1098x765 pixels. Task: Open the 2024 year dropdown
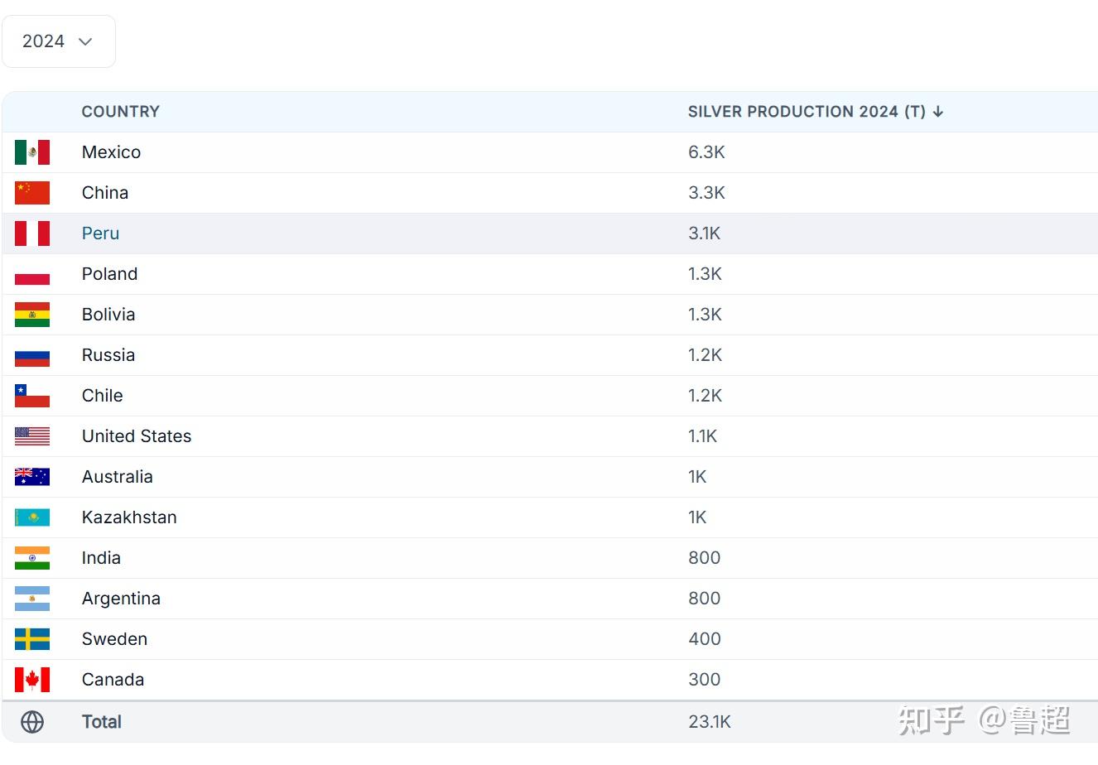(x=58, y=41)
